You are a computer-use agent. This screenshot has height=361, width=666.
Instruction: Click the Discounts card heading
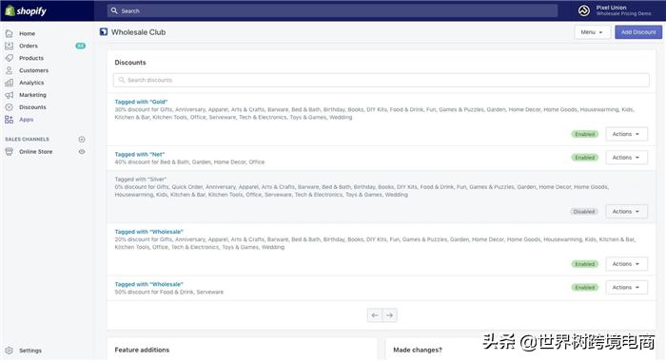[x=130, y=63]
